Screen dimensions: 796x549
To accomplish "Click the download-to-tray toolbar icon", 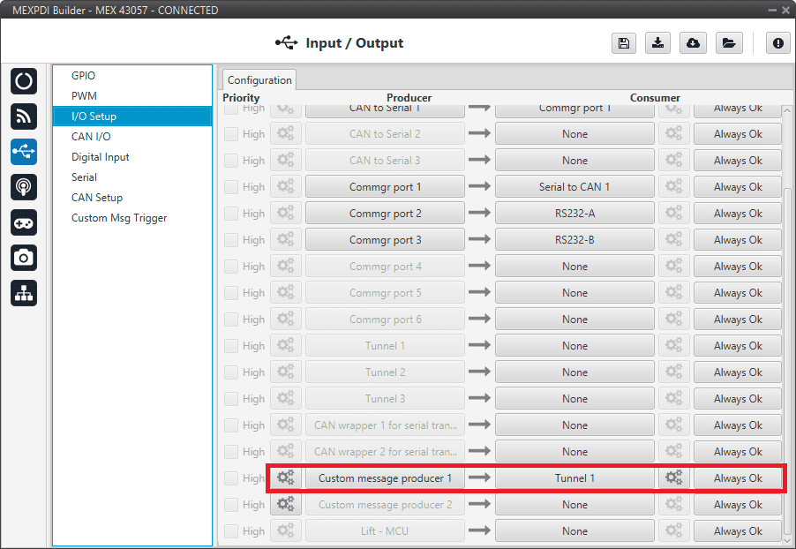I will 657,43.
